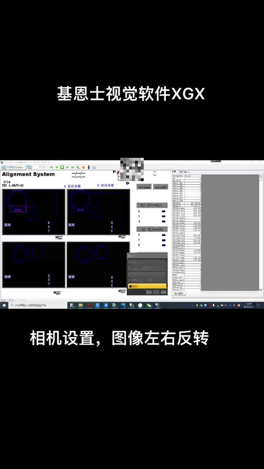Click the Alignment System title text
The height and width of the screenshot is (469, 264).
(28, 174)
